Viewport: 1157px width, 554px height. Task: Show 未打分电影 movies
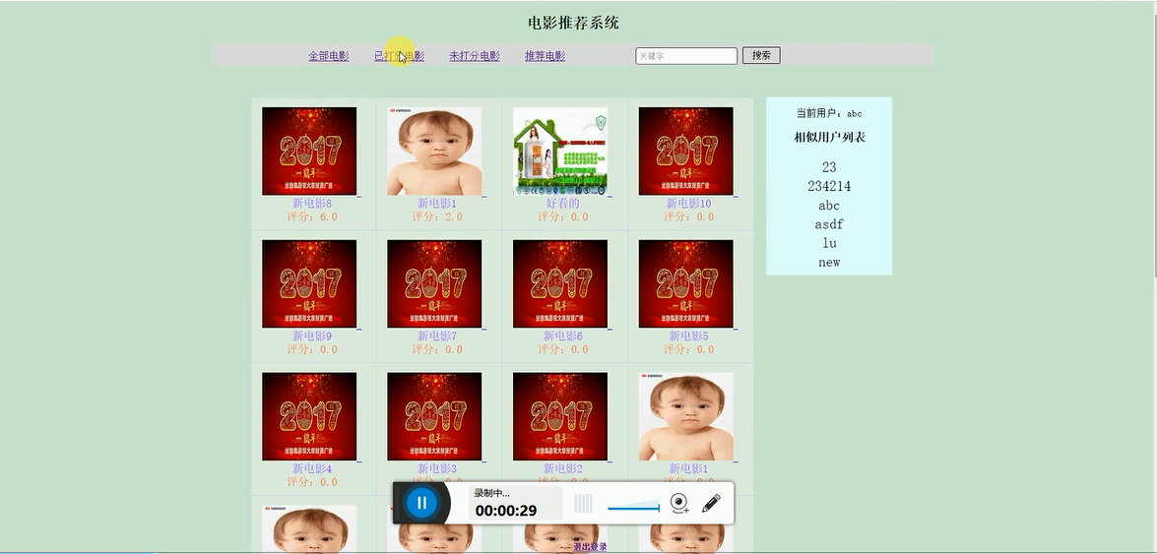pos(475,56)
